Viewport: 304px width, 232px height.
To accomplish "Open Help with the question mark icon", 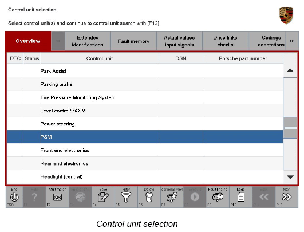I will tap(34, 197).
